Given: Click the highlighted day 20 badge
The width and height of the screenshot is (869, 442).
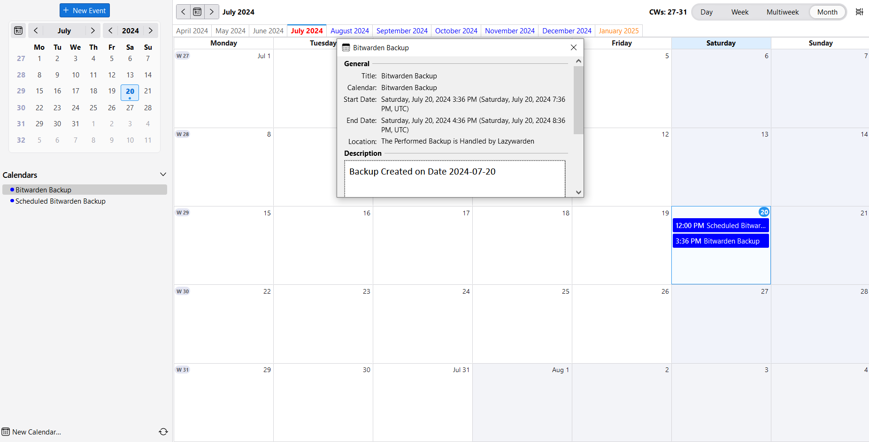Looking at the screenshot, I should [x=764, y=212].
